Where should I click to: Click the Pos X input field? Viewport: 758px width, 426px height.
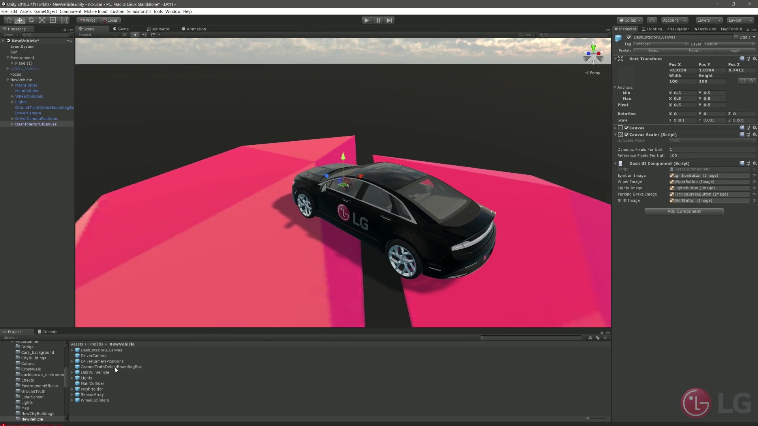(682, 70)
